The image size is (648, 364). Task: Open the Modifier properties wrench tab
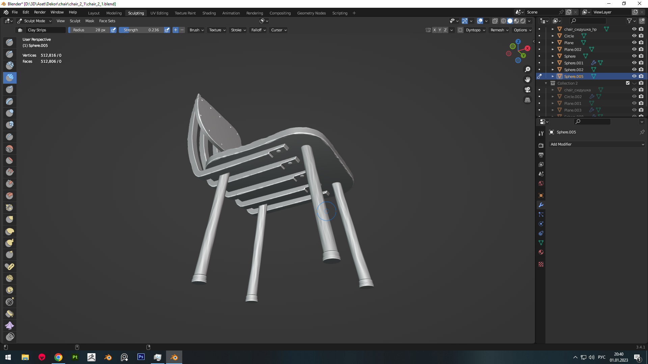coord(541,205)
